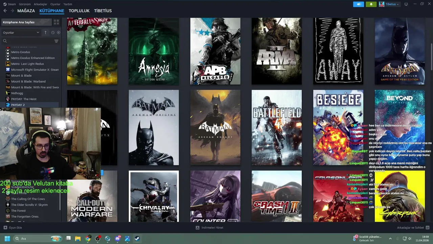Open the Oyunlar menu in the menu bar

55,4
